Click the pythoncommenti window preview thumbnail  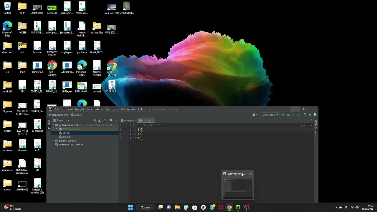(238, 188)
